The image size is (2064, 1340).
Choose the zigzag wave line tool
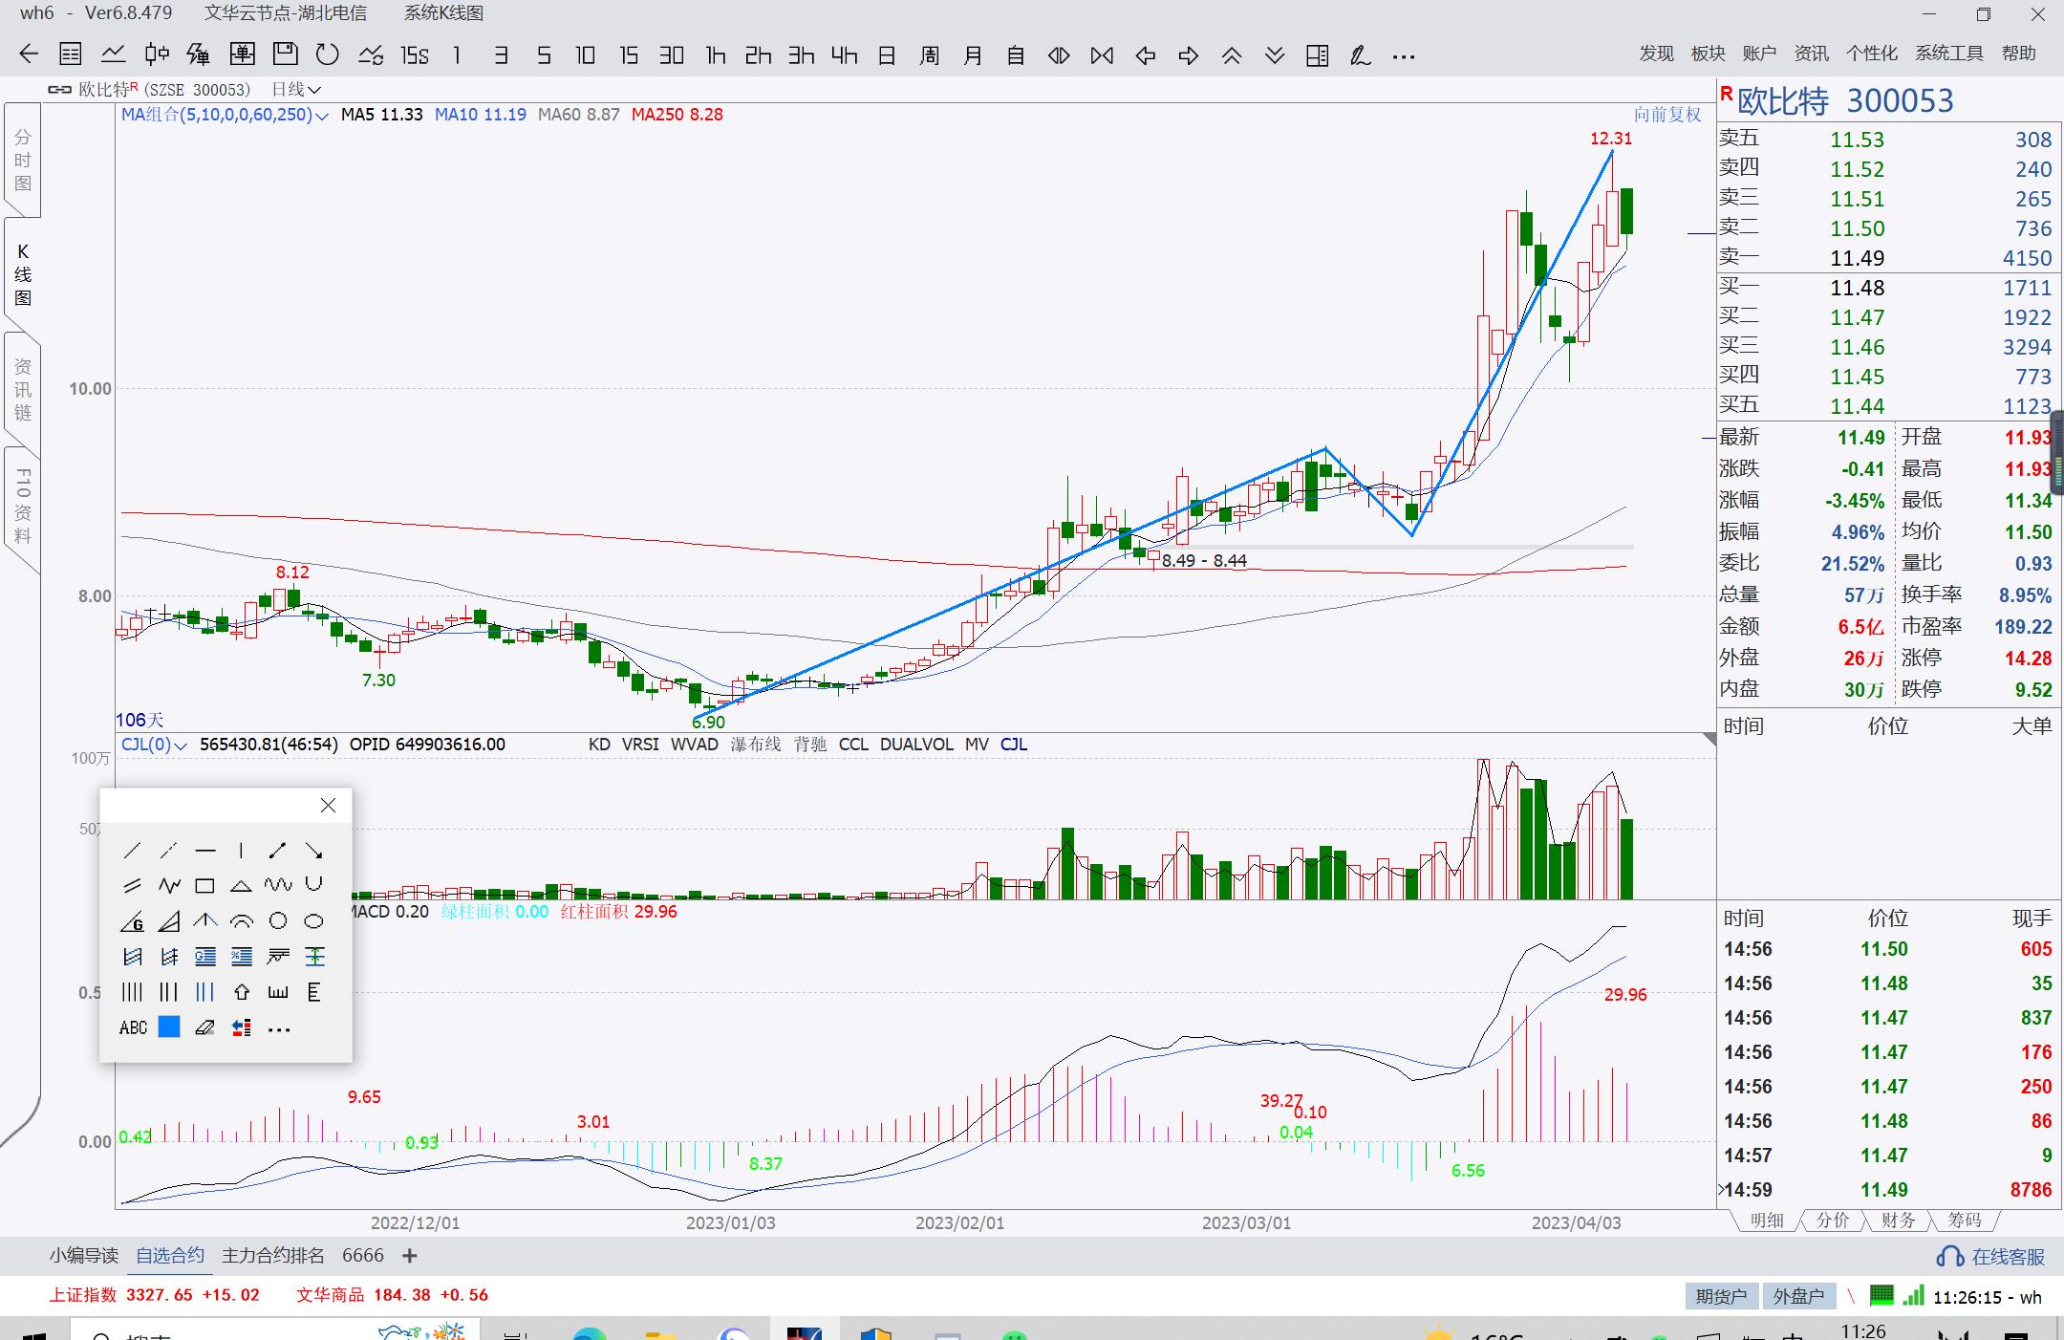point(169,886)
